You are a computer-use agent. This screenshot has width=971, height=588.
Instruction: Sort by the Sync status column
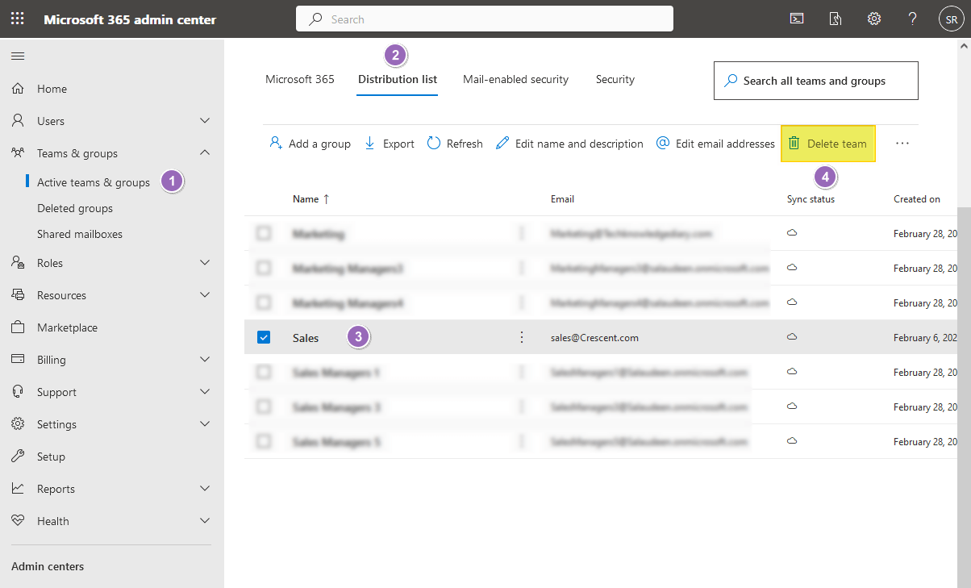click(811, 198)
